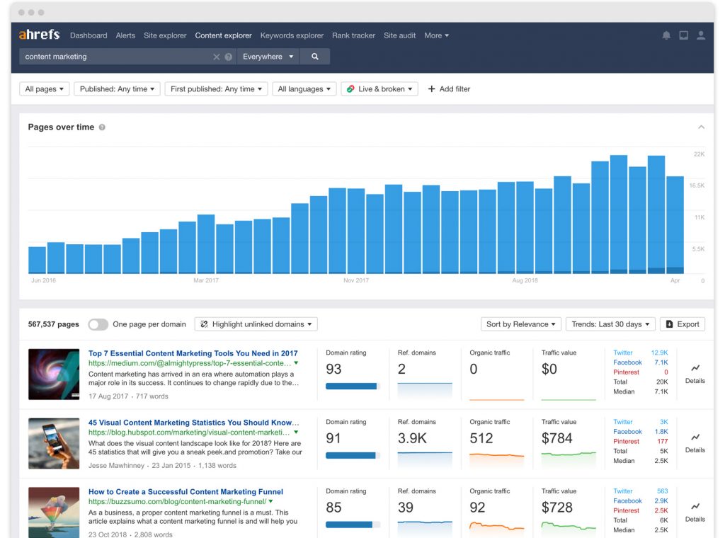Viewport: 725px width, 538px height.
Task: Change Everywhere search scope dropdown
Action: point(268,56)
